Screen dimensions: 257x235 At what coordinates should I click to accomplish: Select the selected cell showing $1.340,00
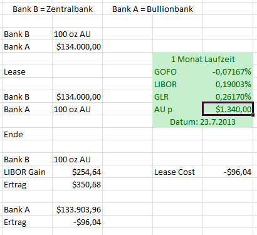coord(228,109)
